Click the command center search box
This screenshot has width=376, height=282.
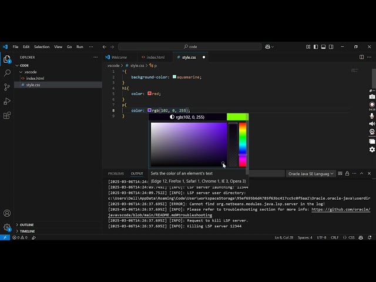tap(190, 47)
